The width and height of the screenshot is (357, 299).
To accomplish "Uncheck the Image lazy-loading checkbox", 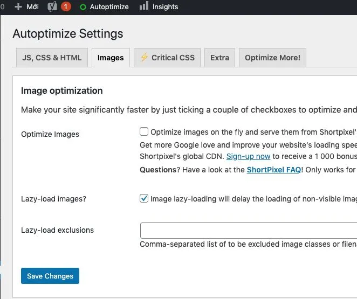I will [144, 198].
